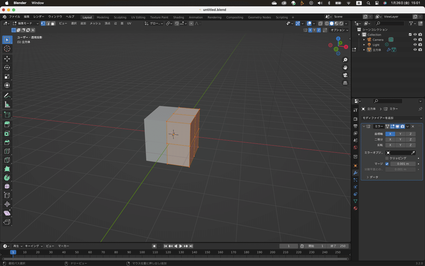
Task: Uncheck the Merge checkbox
Action: (x=387, y=164)
